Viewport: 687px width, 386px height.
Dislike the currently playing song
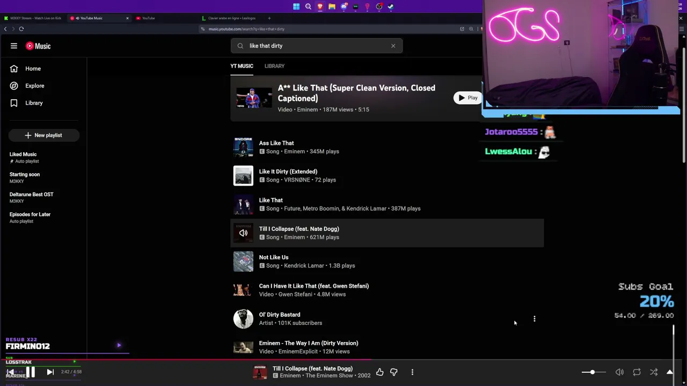(393, 372)
